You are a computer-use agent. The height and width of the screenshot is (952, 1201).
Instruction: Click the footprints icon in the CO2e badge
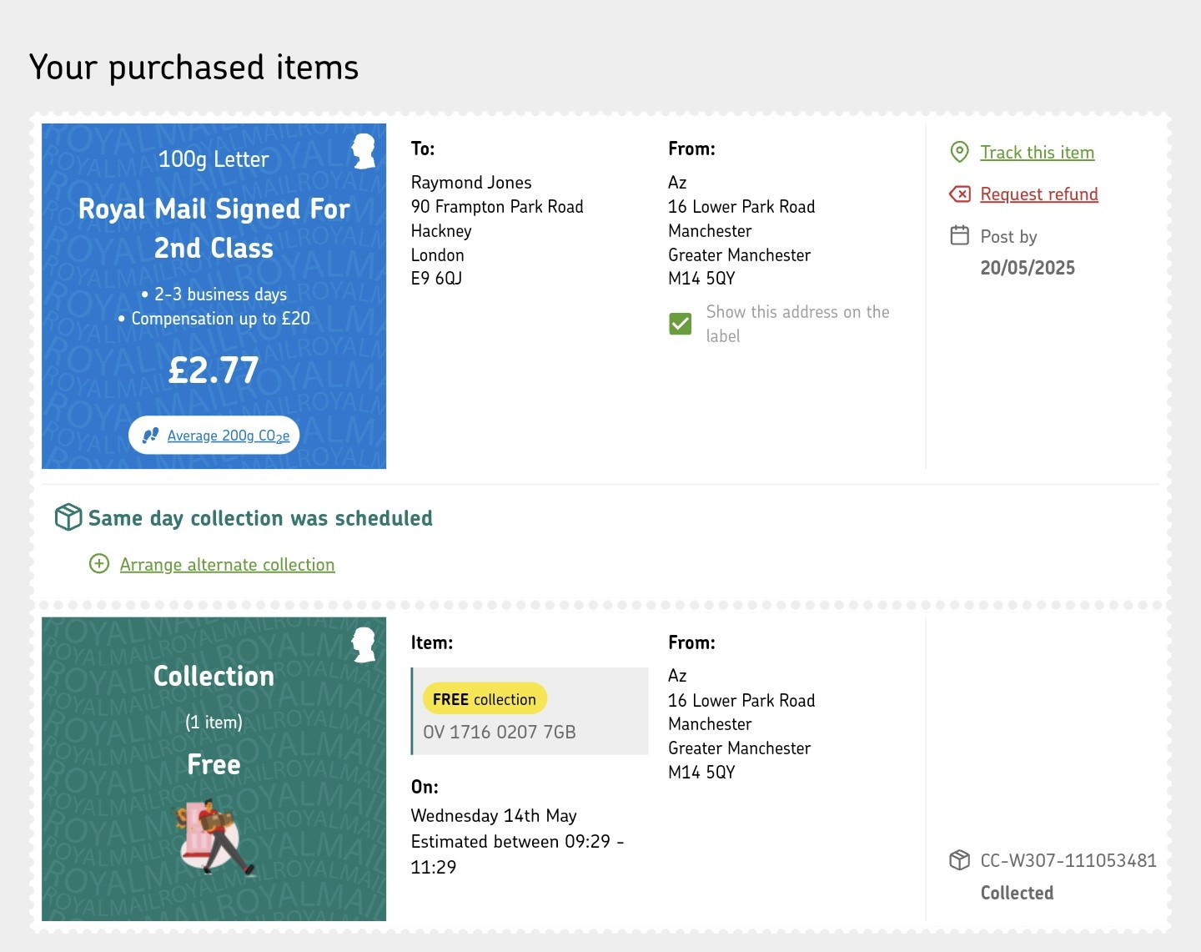(x=151, y=435)
